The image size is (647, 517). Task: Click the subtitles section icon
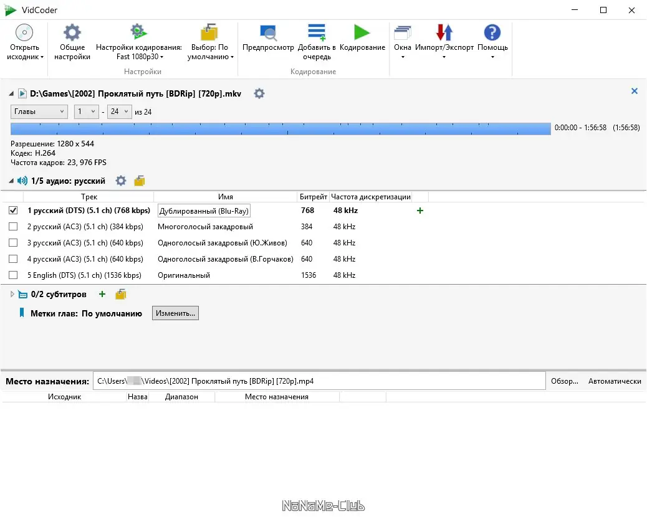[22, 295]
